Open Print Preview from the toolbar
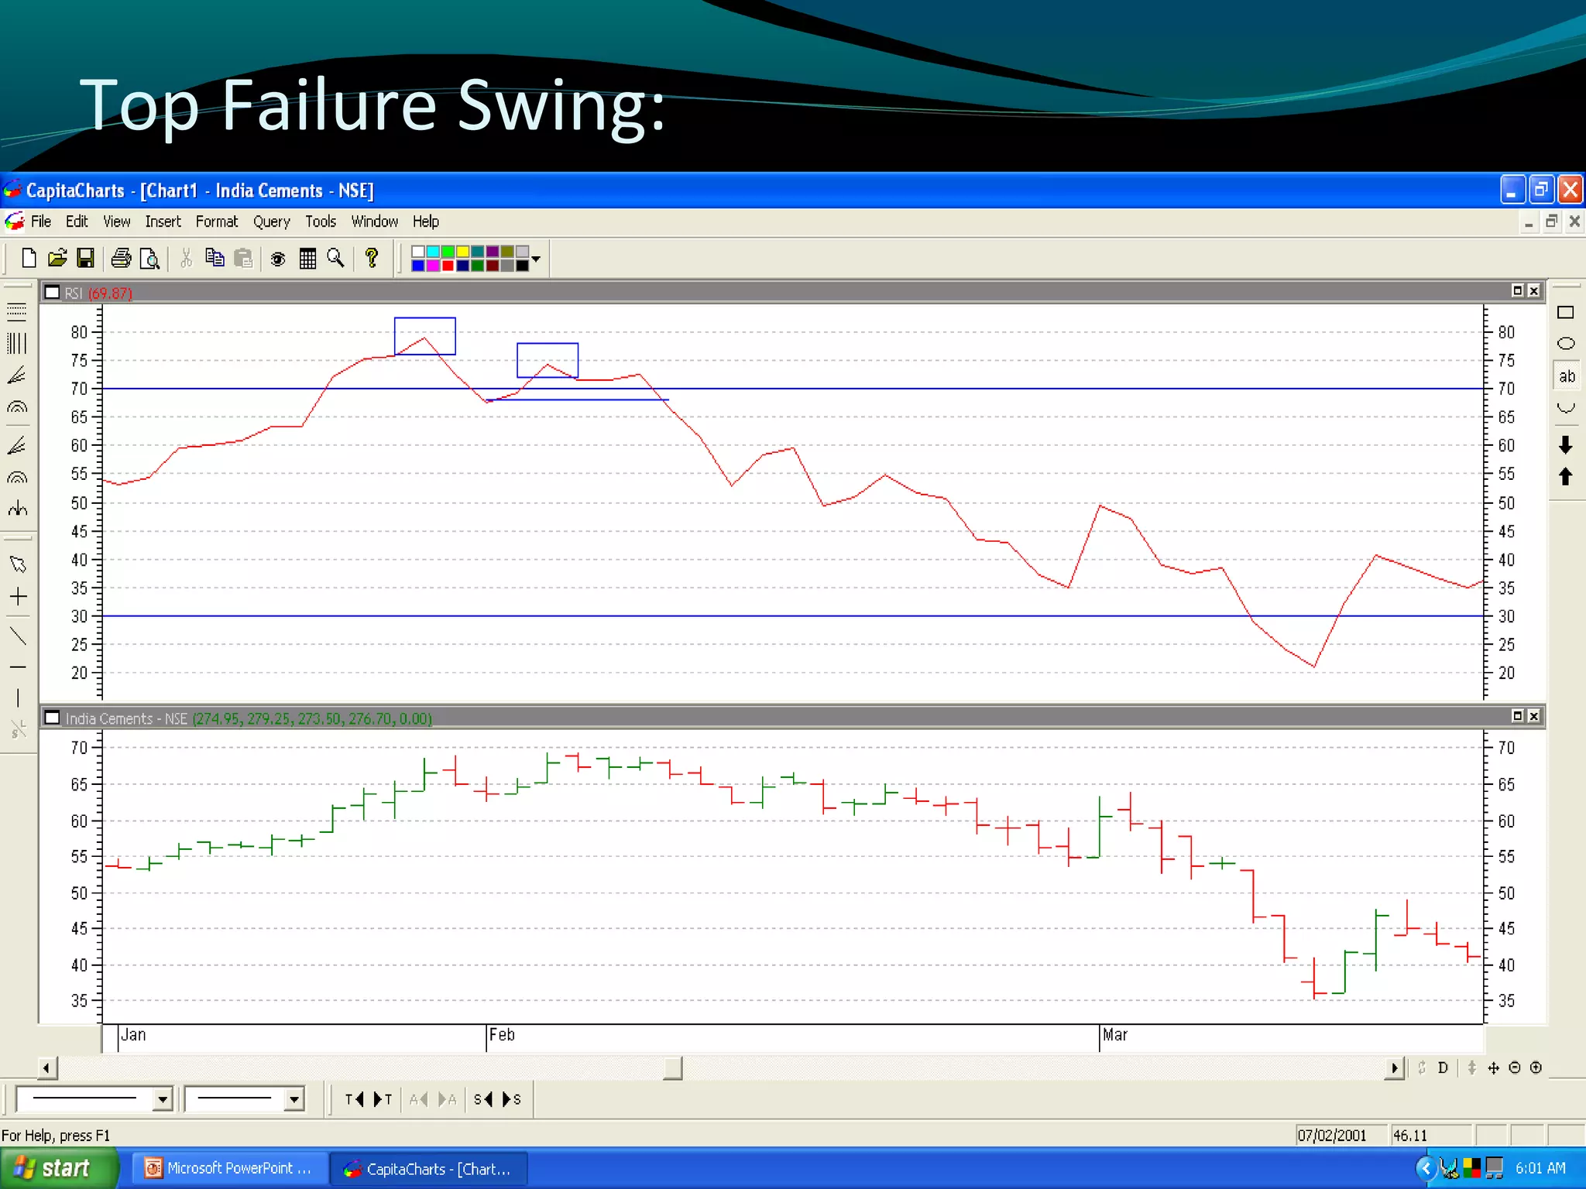 pyautogui.click(x=149, y=258)
